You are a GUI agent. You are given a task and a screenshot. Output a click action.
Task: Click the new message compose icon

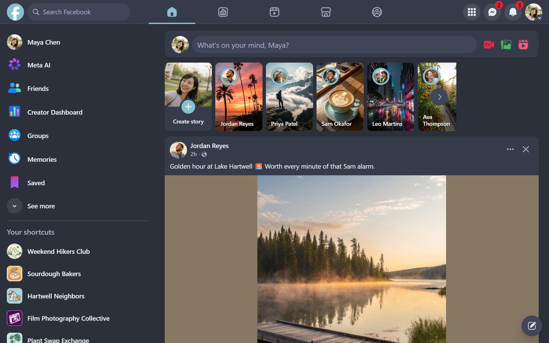point(532,326)
